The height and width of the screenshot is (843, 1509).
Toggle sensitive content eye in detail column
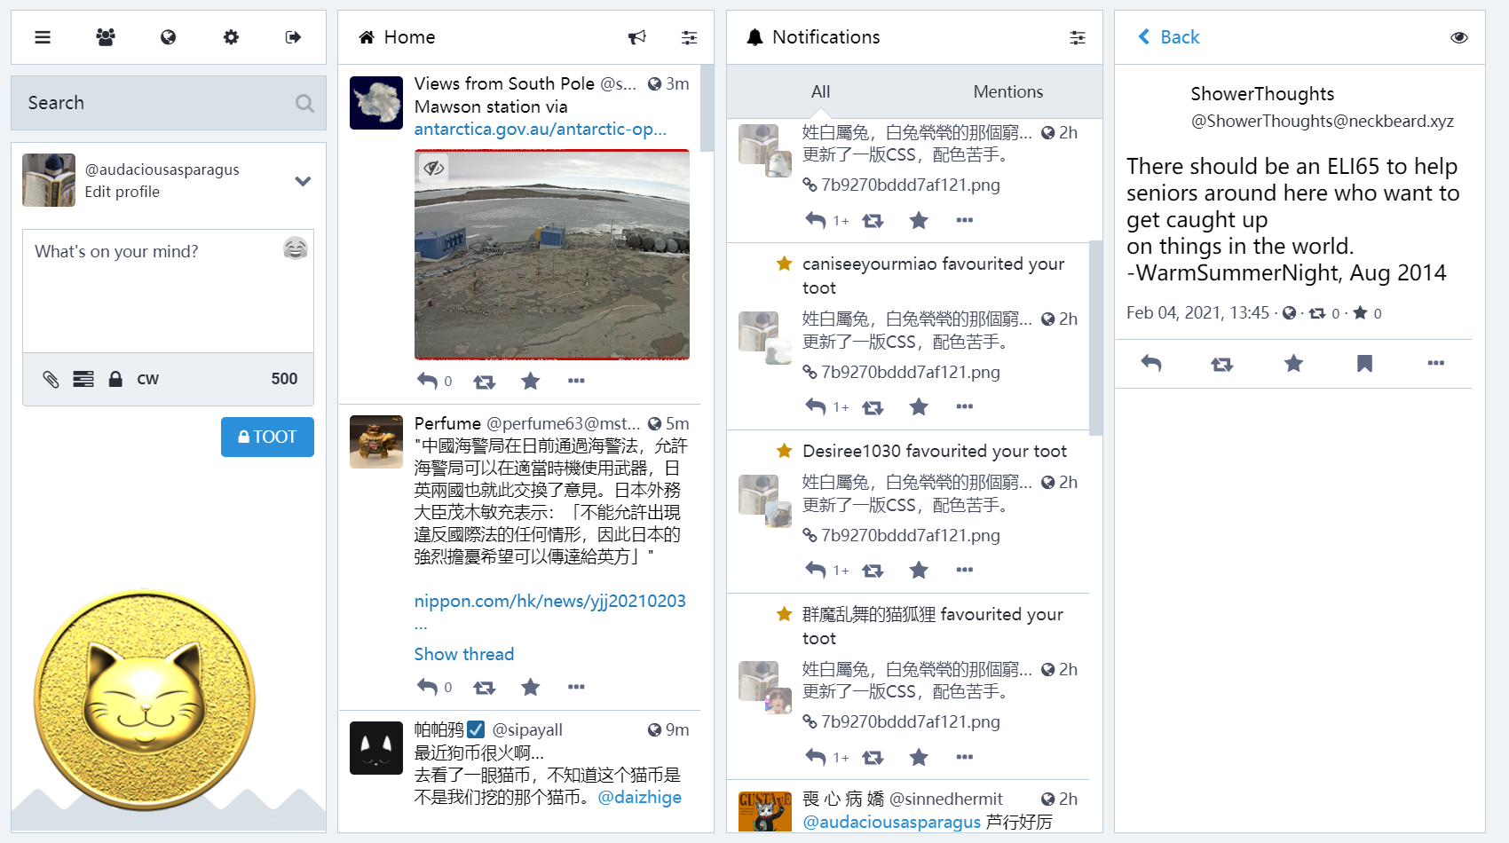tap(1458, 37)
